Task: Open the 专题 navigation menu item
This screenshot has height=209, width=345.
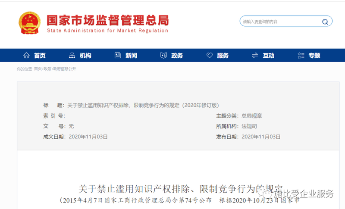Action: point(314,56)
